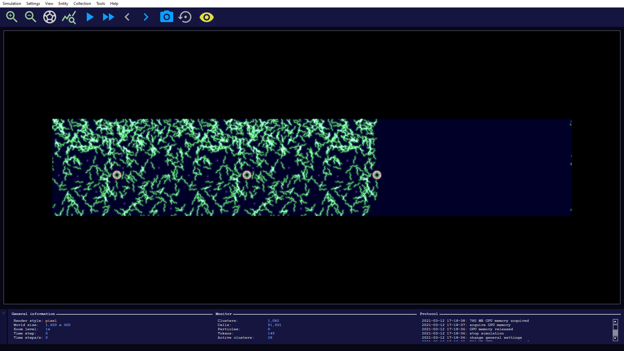Click the zoom out magnifier icon
624x351 pixels.
point(31,17)
